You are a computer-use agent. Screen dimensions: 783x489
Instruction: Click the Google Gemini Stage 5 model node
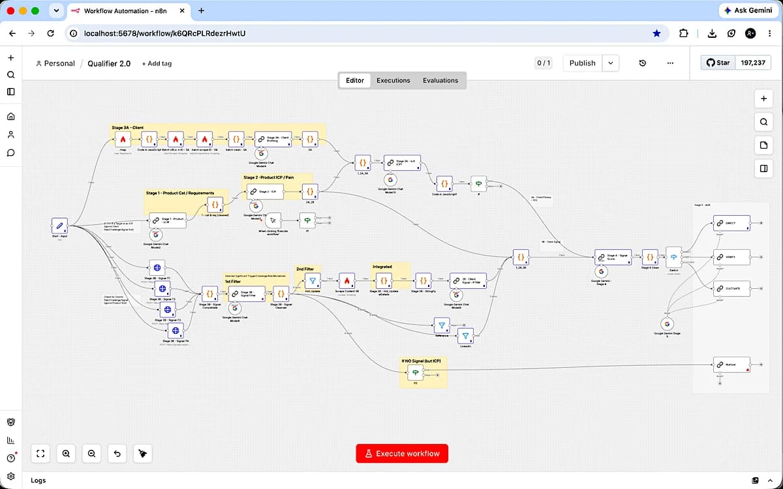(x=666, y=323)
